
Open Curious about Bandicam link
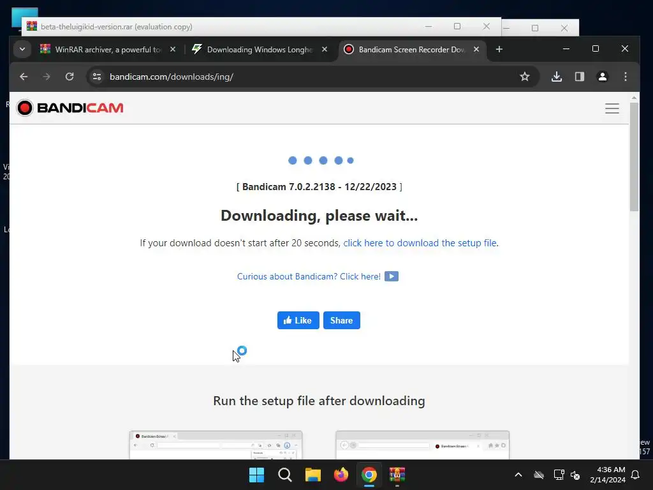point(309,276)
